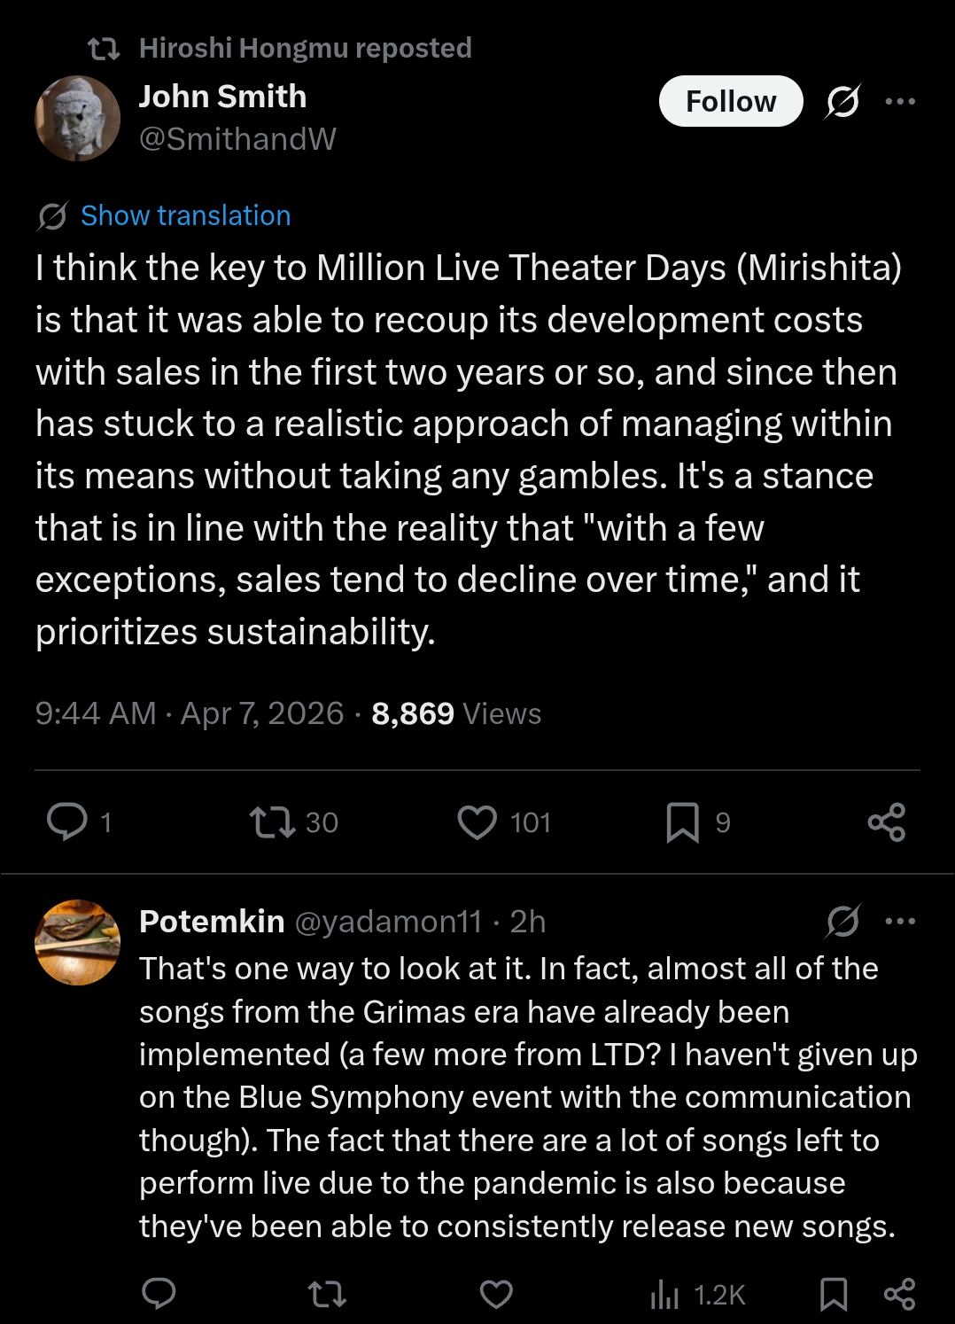Viewport: 955px width, 1324px height.
Task: Like John Smith's post
Action: 477,822
